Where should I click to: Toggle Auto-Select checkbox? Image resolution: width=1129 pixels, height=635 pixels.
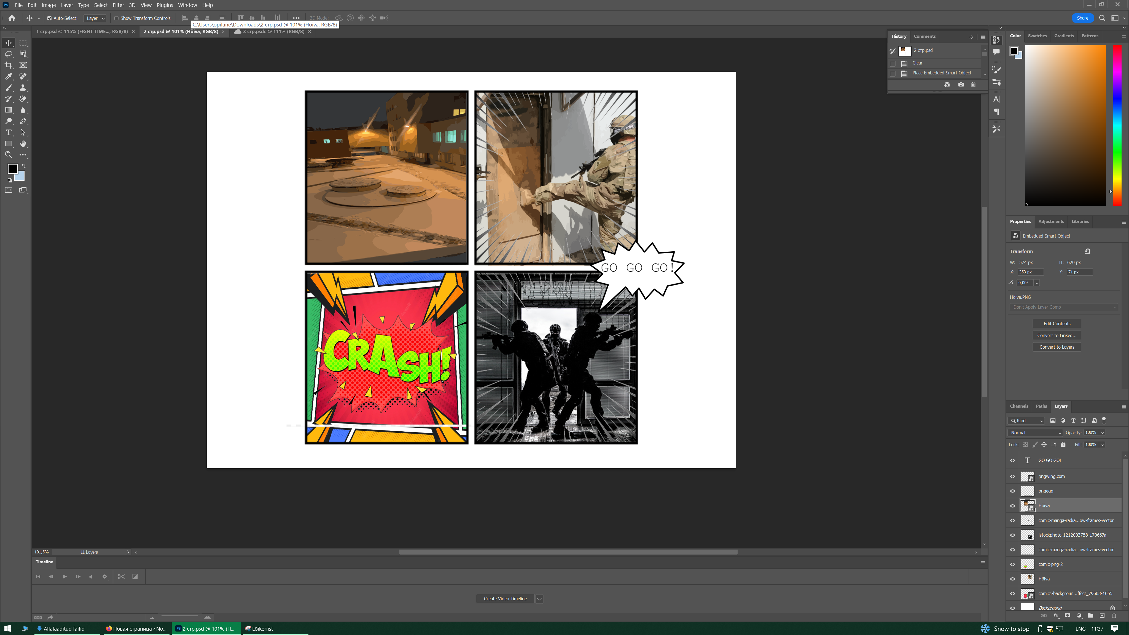(x=50, y=18)
